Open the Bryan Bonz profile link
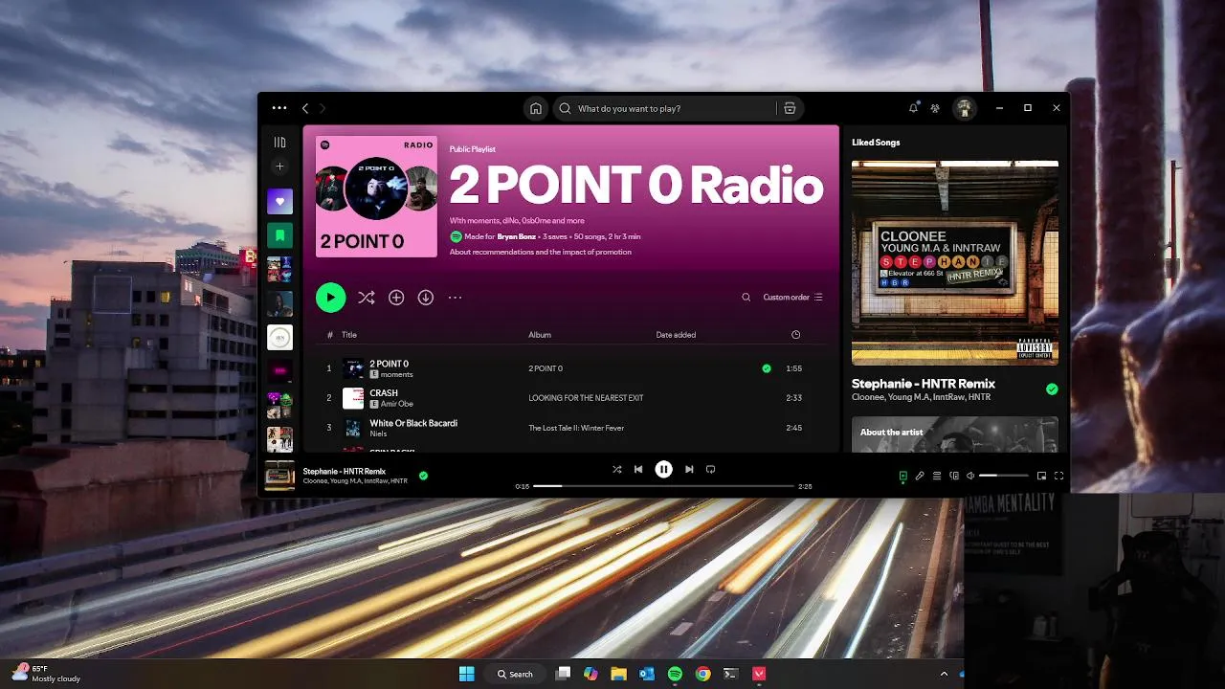Image resolution: width=1225 pixels, height=689 pixels. [x=515, y=236]
